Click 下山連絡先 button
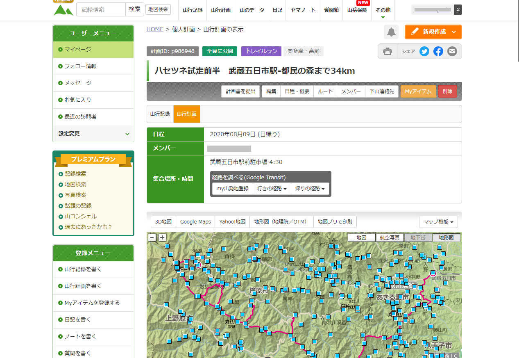Viewport: 519px width, 358px height. click(382, 91)
